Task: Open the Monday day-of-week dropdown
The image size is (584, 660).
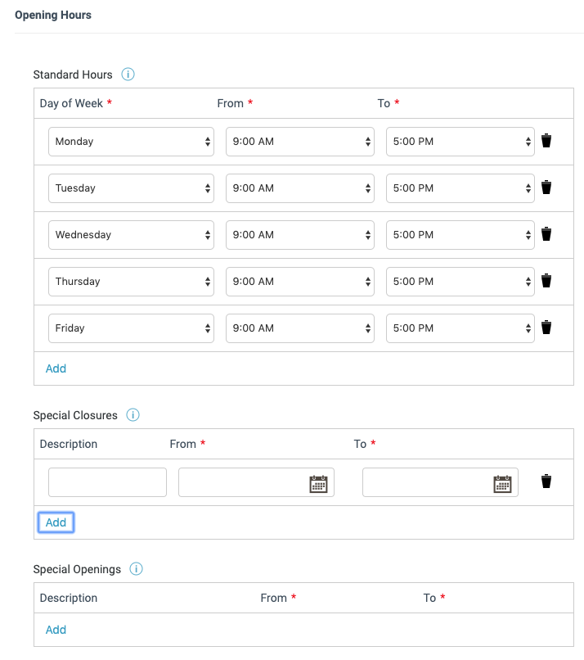Action: [131, 142]
